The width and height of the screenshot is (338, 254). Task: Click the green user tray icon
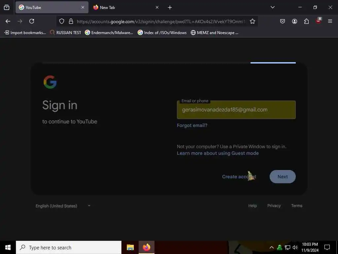pyautogui.click(x=280, y=247)
